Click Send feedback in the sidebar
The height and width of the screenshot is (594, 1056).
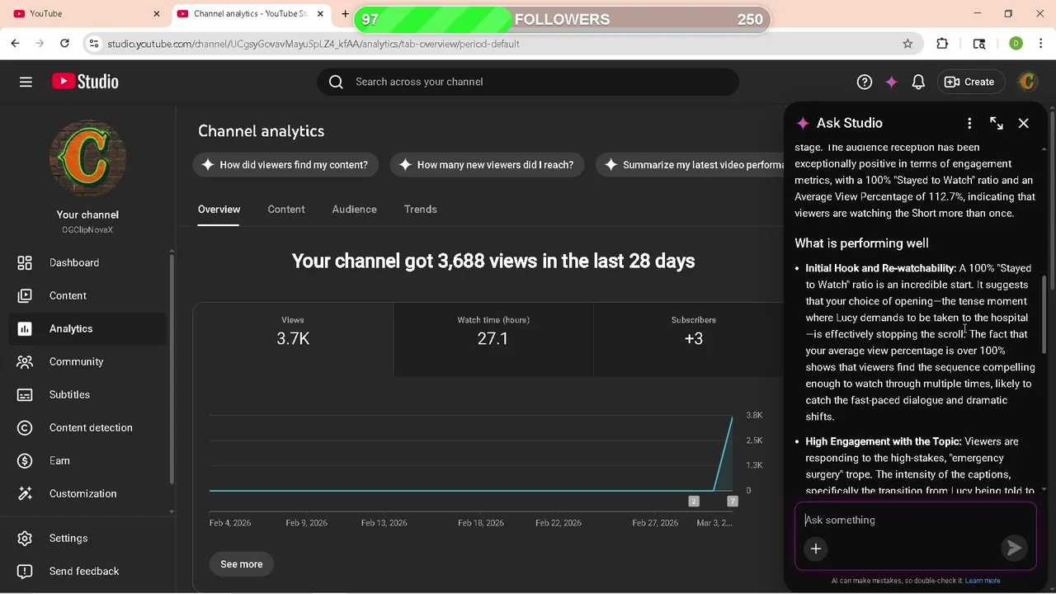tap(87, 571)
